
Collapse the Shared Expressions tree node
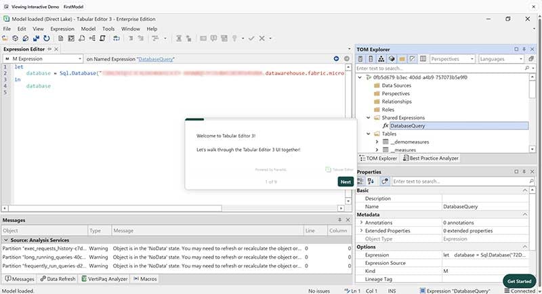tap(368, 117)
